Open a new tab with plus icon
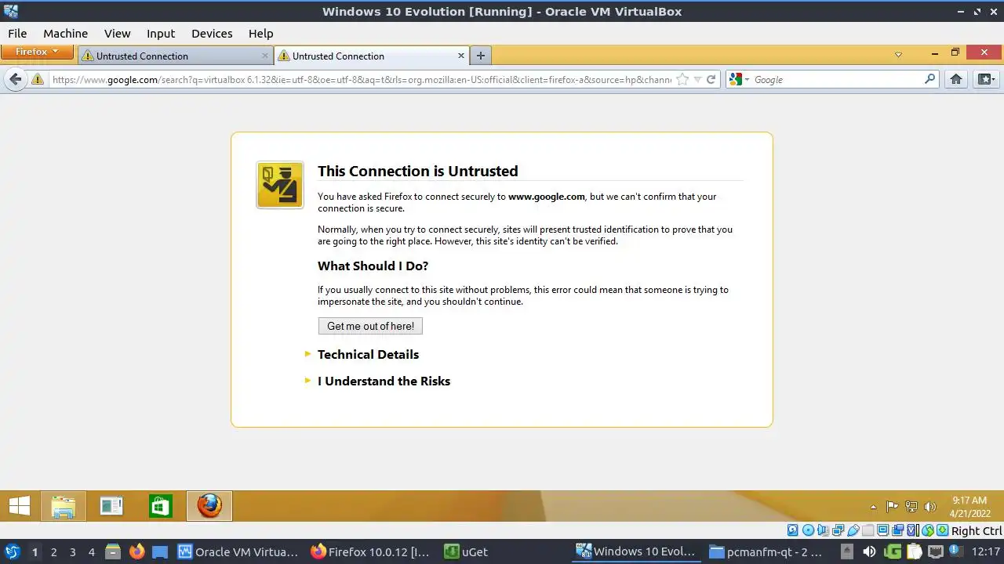 481,56
